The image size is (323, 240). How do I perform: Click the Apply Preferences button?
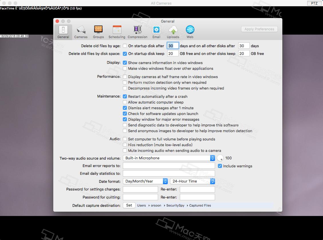click(259, 29)
